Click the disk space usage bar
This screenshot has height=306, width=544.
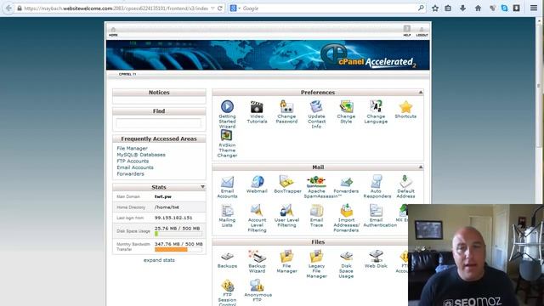pyautogui.click(x=178, y=235)
